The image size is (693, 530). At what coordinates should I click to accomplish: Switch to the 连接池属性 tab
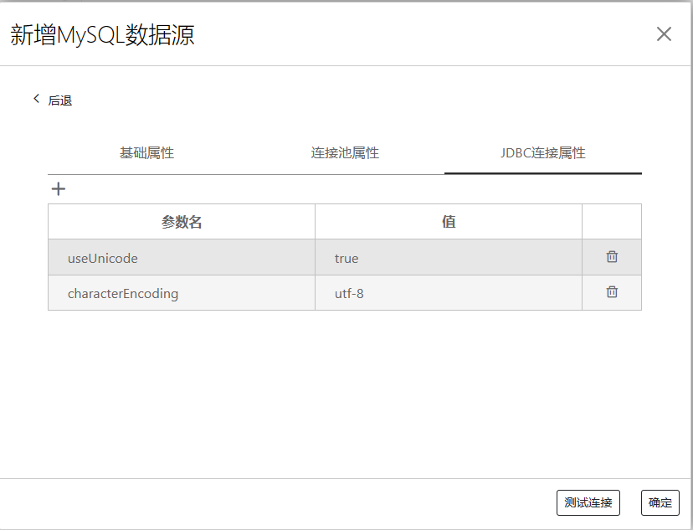(345, 153)
